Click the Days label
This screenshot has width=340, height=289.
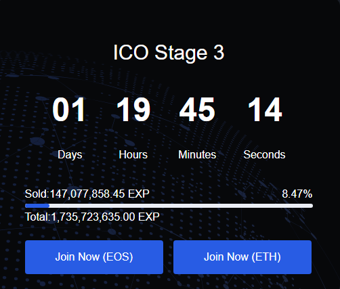pyautogui.click(x=70, y=155)
